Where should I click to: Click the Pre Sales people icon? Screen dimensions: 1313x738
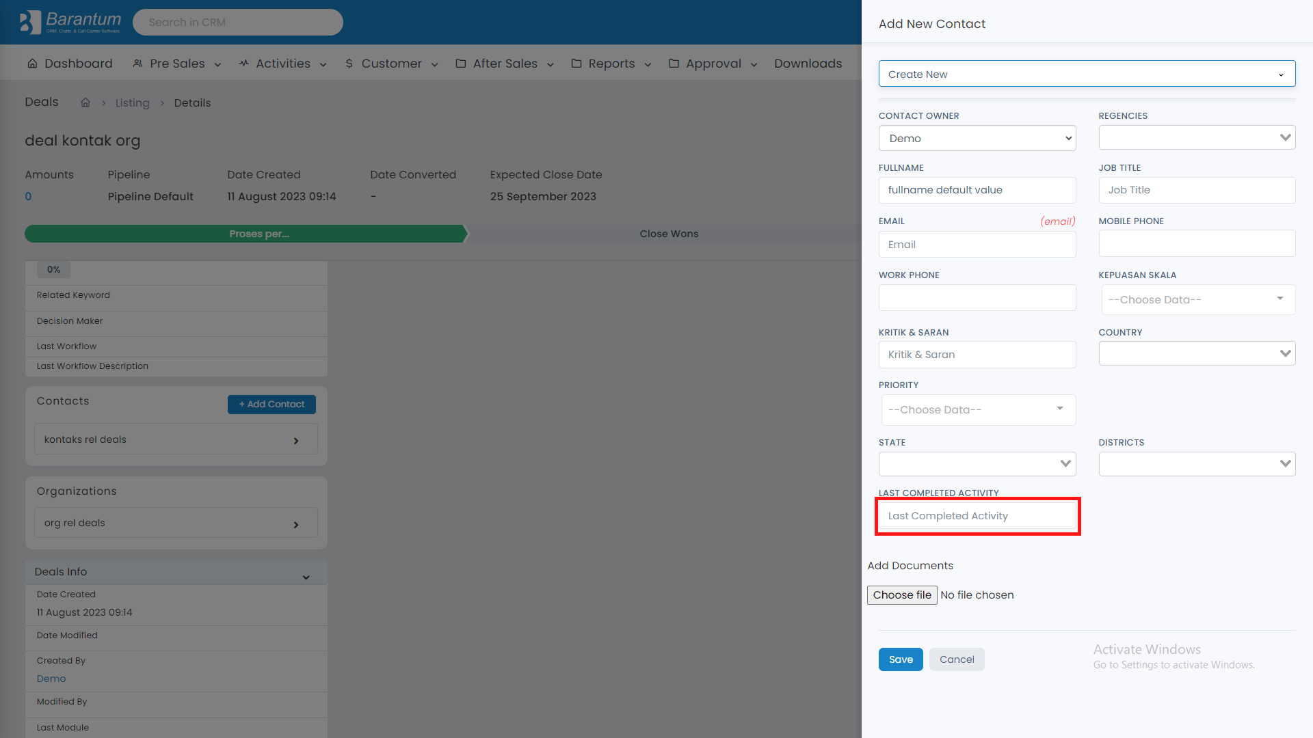tap(137, 64)
